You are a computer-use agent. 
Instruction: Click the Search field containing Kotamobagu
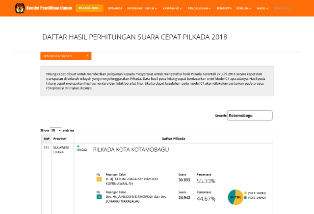point(250,116)
